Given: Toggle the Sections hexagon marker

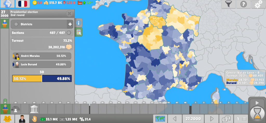Looking at the screenshot, I should click(x=69, y=33).
